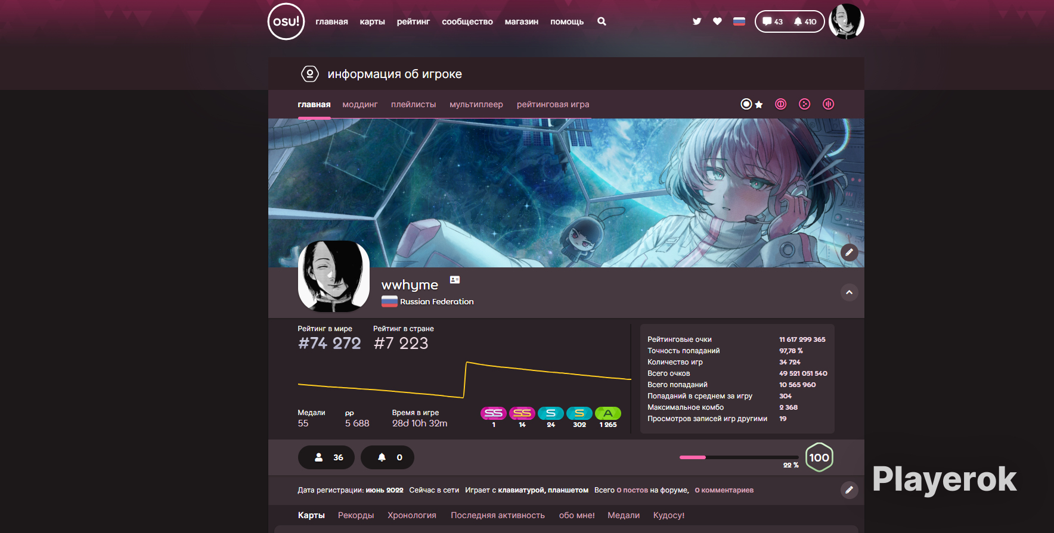The image size is (1054, 533).
Task: Edit profile cover with pencil icon
Action: point(850,253)
